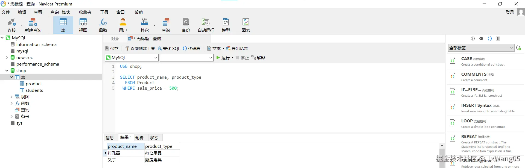Create a new query with 新建查询
The height and width of the screenshot is (168, 525).
tap(33, 25)
